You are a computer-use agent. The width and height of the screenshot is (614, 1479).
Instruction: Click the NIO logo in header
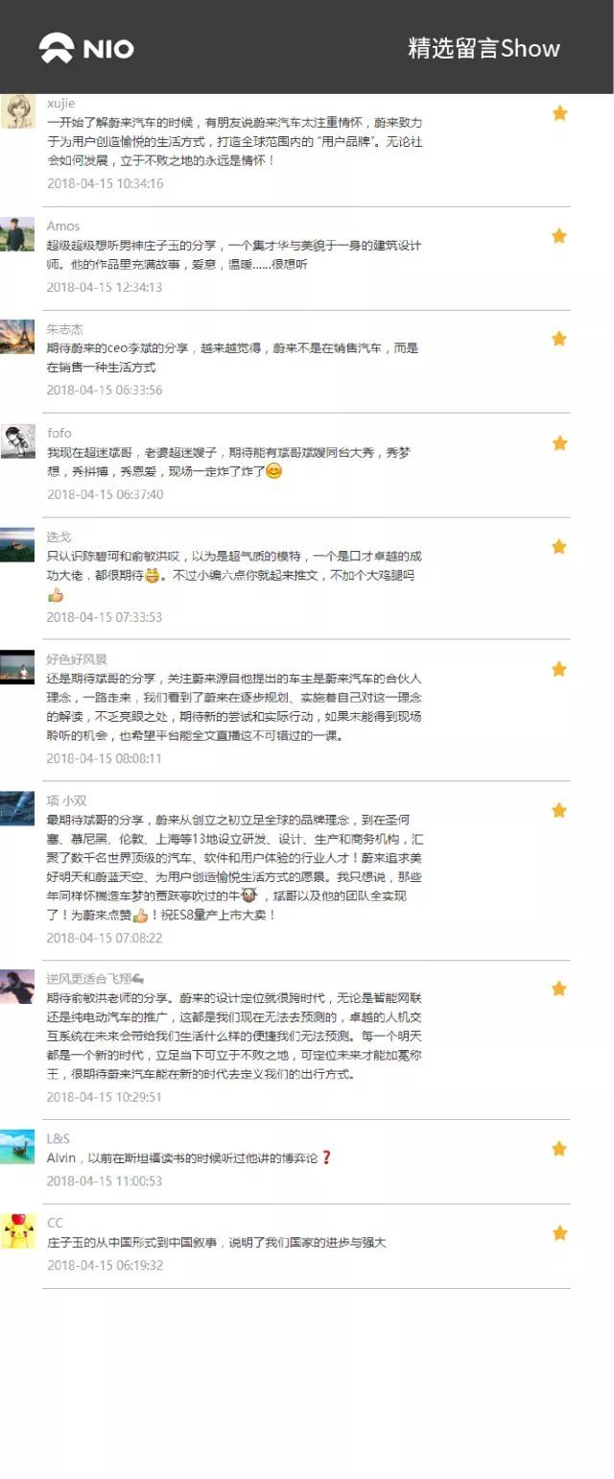(86, 48)
